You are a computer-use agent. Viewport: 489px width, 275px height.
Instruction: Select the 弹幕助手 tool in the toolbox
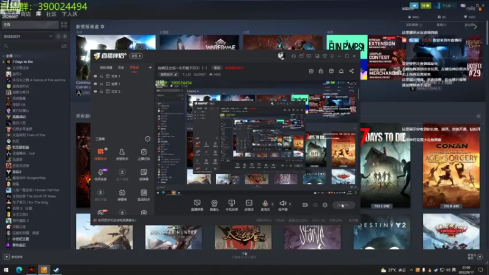[100, 155]
